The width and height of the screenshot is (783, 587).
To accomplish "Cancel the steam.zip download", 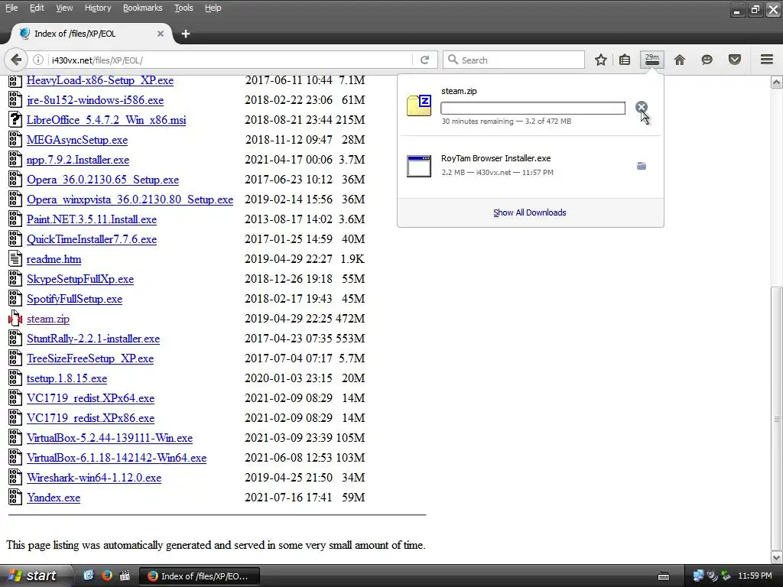I will (x=642, y=107).
